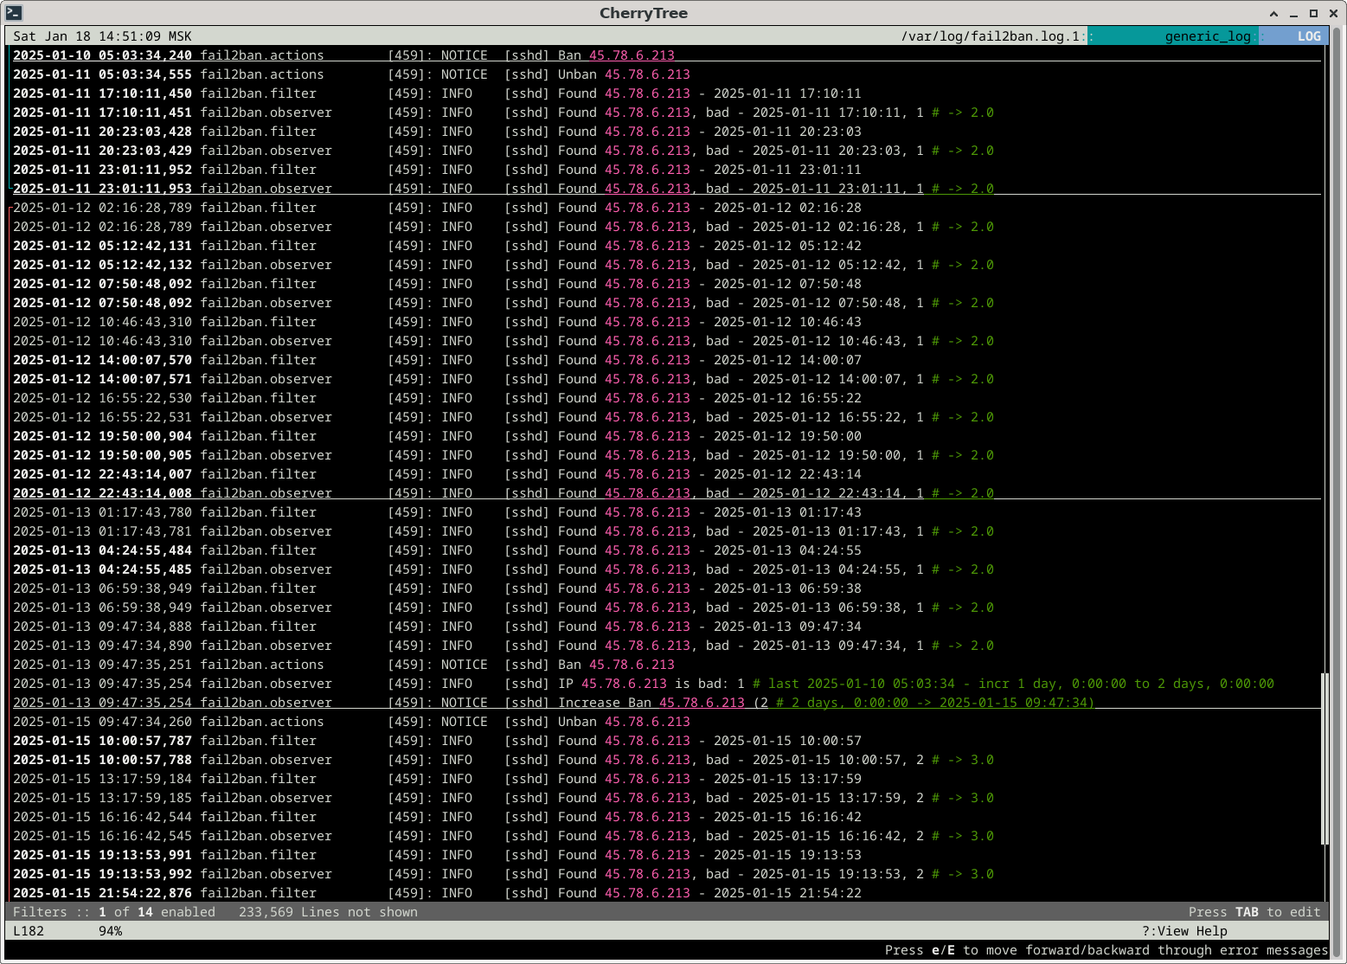Minimize the CherryTree window
Viewport: 1347px width, 964px height.
click(x=1293, y=13)
